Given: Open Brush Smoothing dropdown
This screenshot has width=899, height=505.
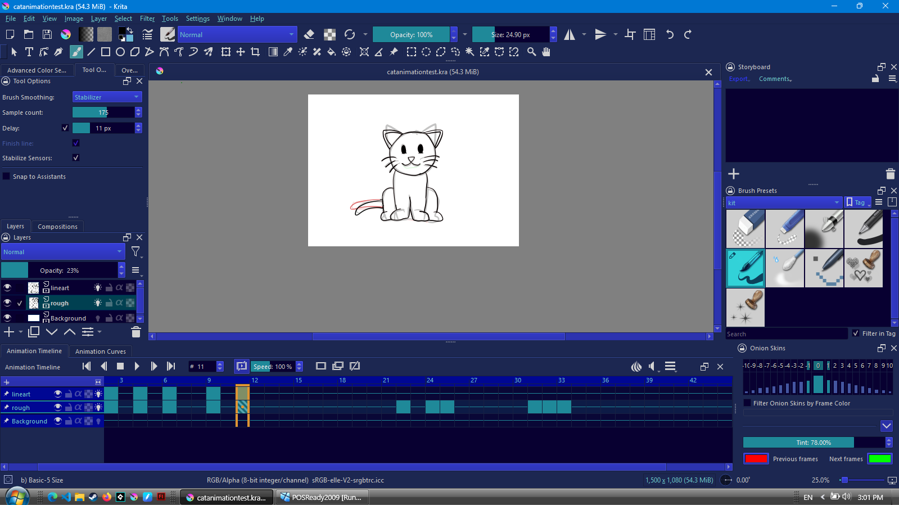Looking at the screenshot, I should (x=107, y=97).
